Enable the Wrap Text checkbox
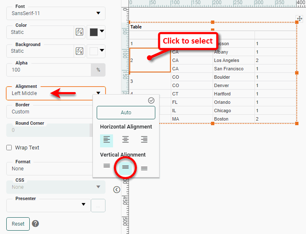 click(x=9, y=148)
